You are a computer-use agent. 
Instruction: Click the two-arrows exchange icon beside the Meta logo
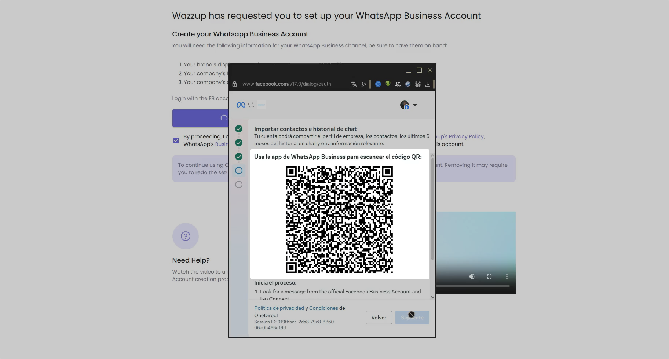[251, 105]
